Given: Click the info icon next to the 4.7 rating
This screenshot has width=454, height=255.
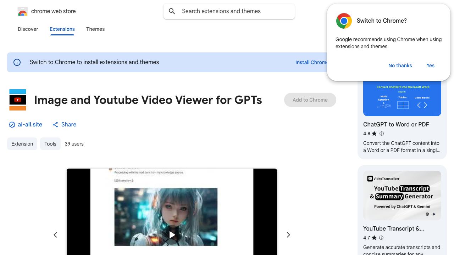Looking at the screenshot, I should tap(382, 238).
